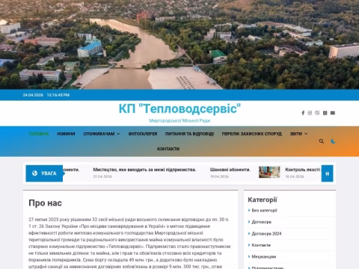Open the Звіти menu item
359x269 pixels.
(296, 134)
